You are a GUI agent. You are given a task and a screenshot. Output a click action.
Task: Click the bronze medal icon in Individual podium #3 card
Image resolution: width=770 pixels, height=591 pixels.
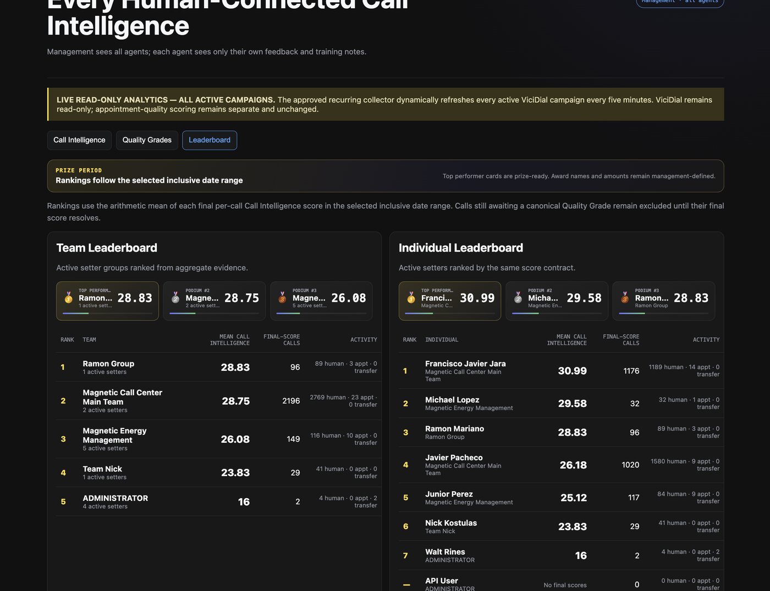point(625,298)
